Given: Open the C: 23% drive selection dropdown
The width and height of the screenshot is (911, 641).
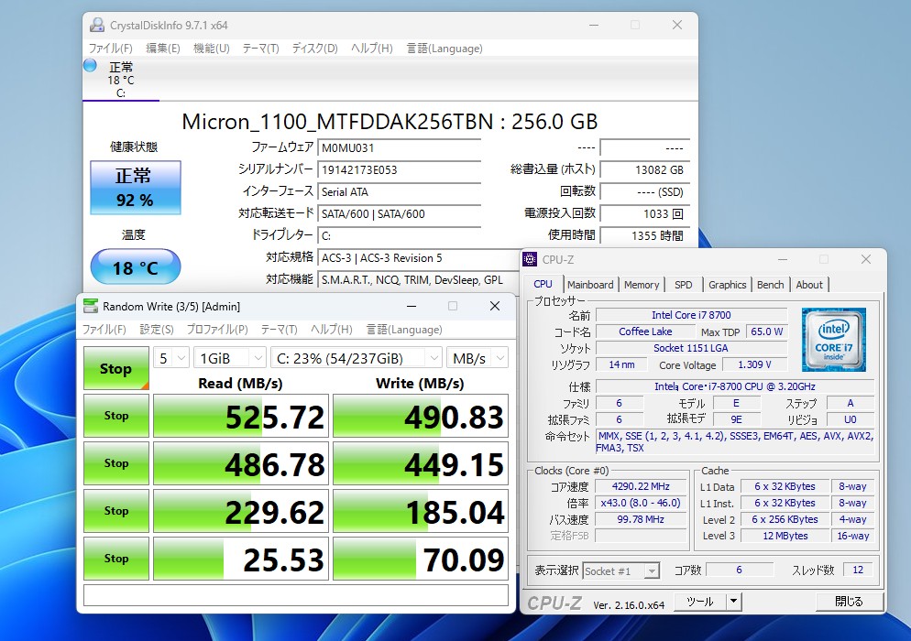Looking at the screenshot, I should [357, 358].
